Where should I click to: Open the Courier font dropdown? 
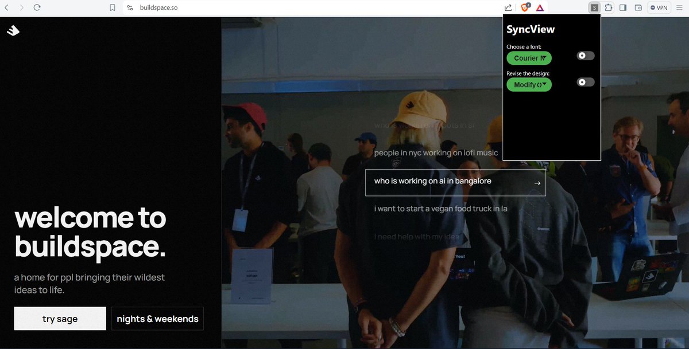coord(529,58)
